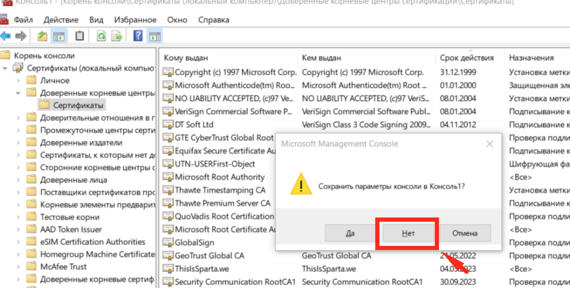Image resolution: width=570 pixels, height=288 pixels.
Task: Select VeriSign Commercial Software Publishers row
Action: pyautogui.click(x=366, y=111)
